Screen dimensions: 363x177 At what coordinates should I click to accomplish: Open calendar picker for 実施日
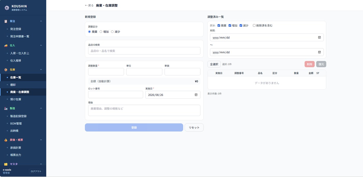(196, 95)
